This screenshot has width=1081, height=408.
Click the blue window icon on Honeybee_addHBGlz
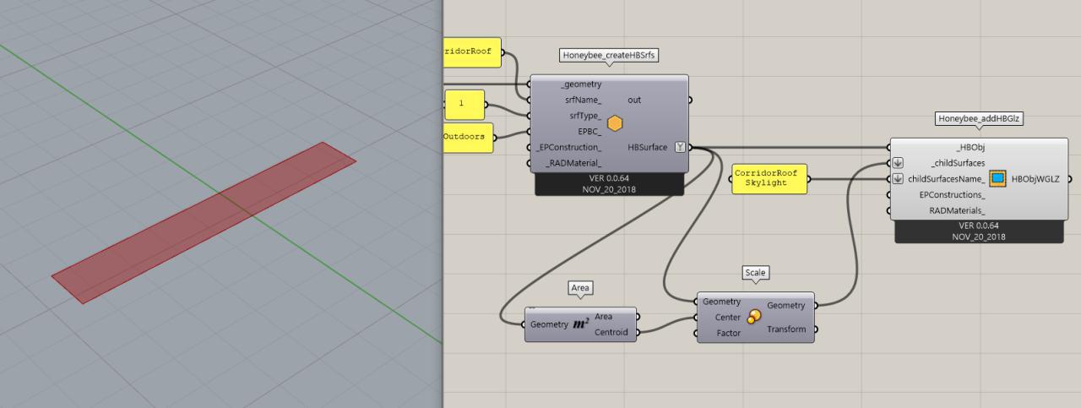[x=997, y=178]
